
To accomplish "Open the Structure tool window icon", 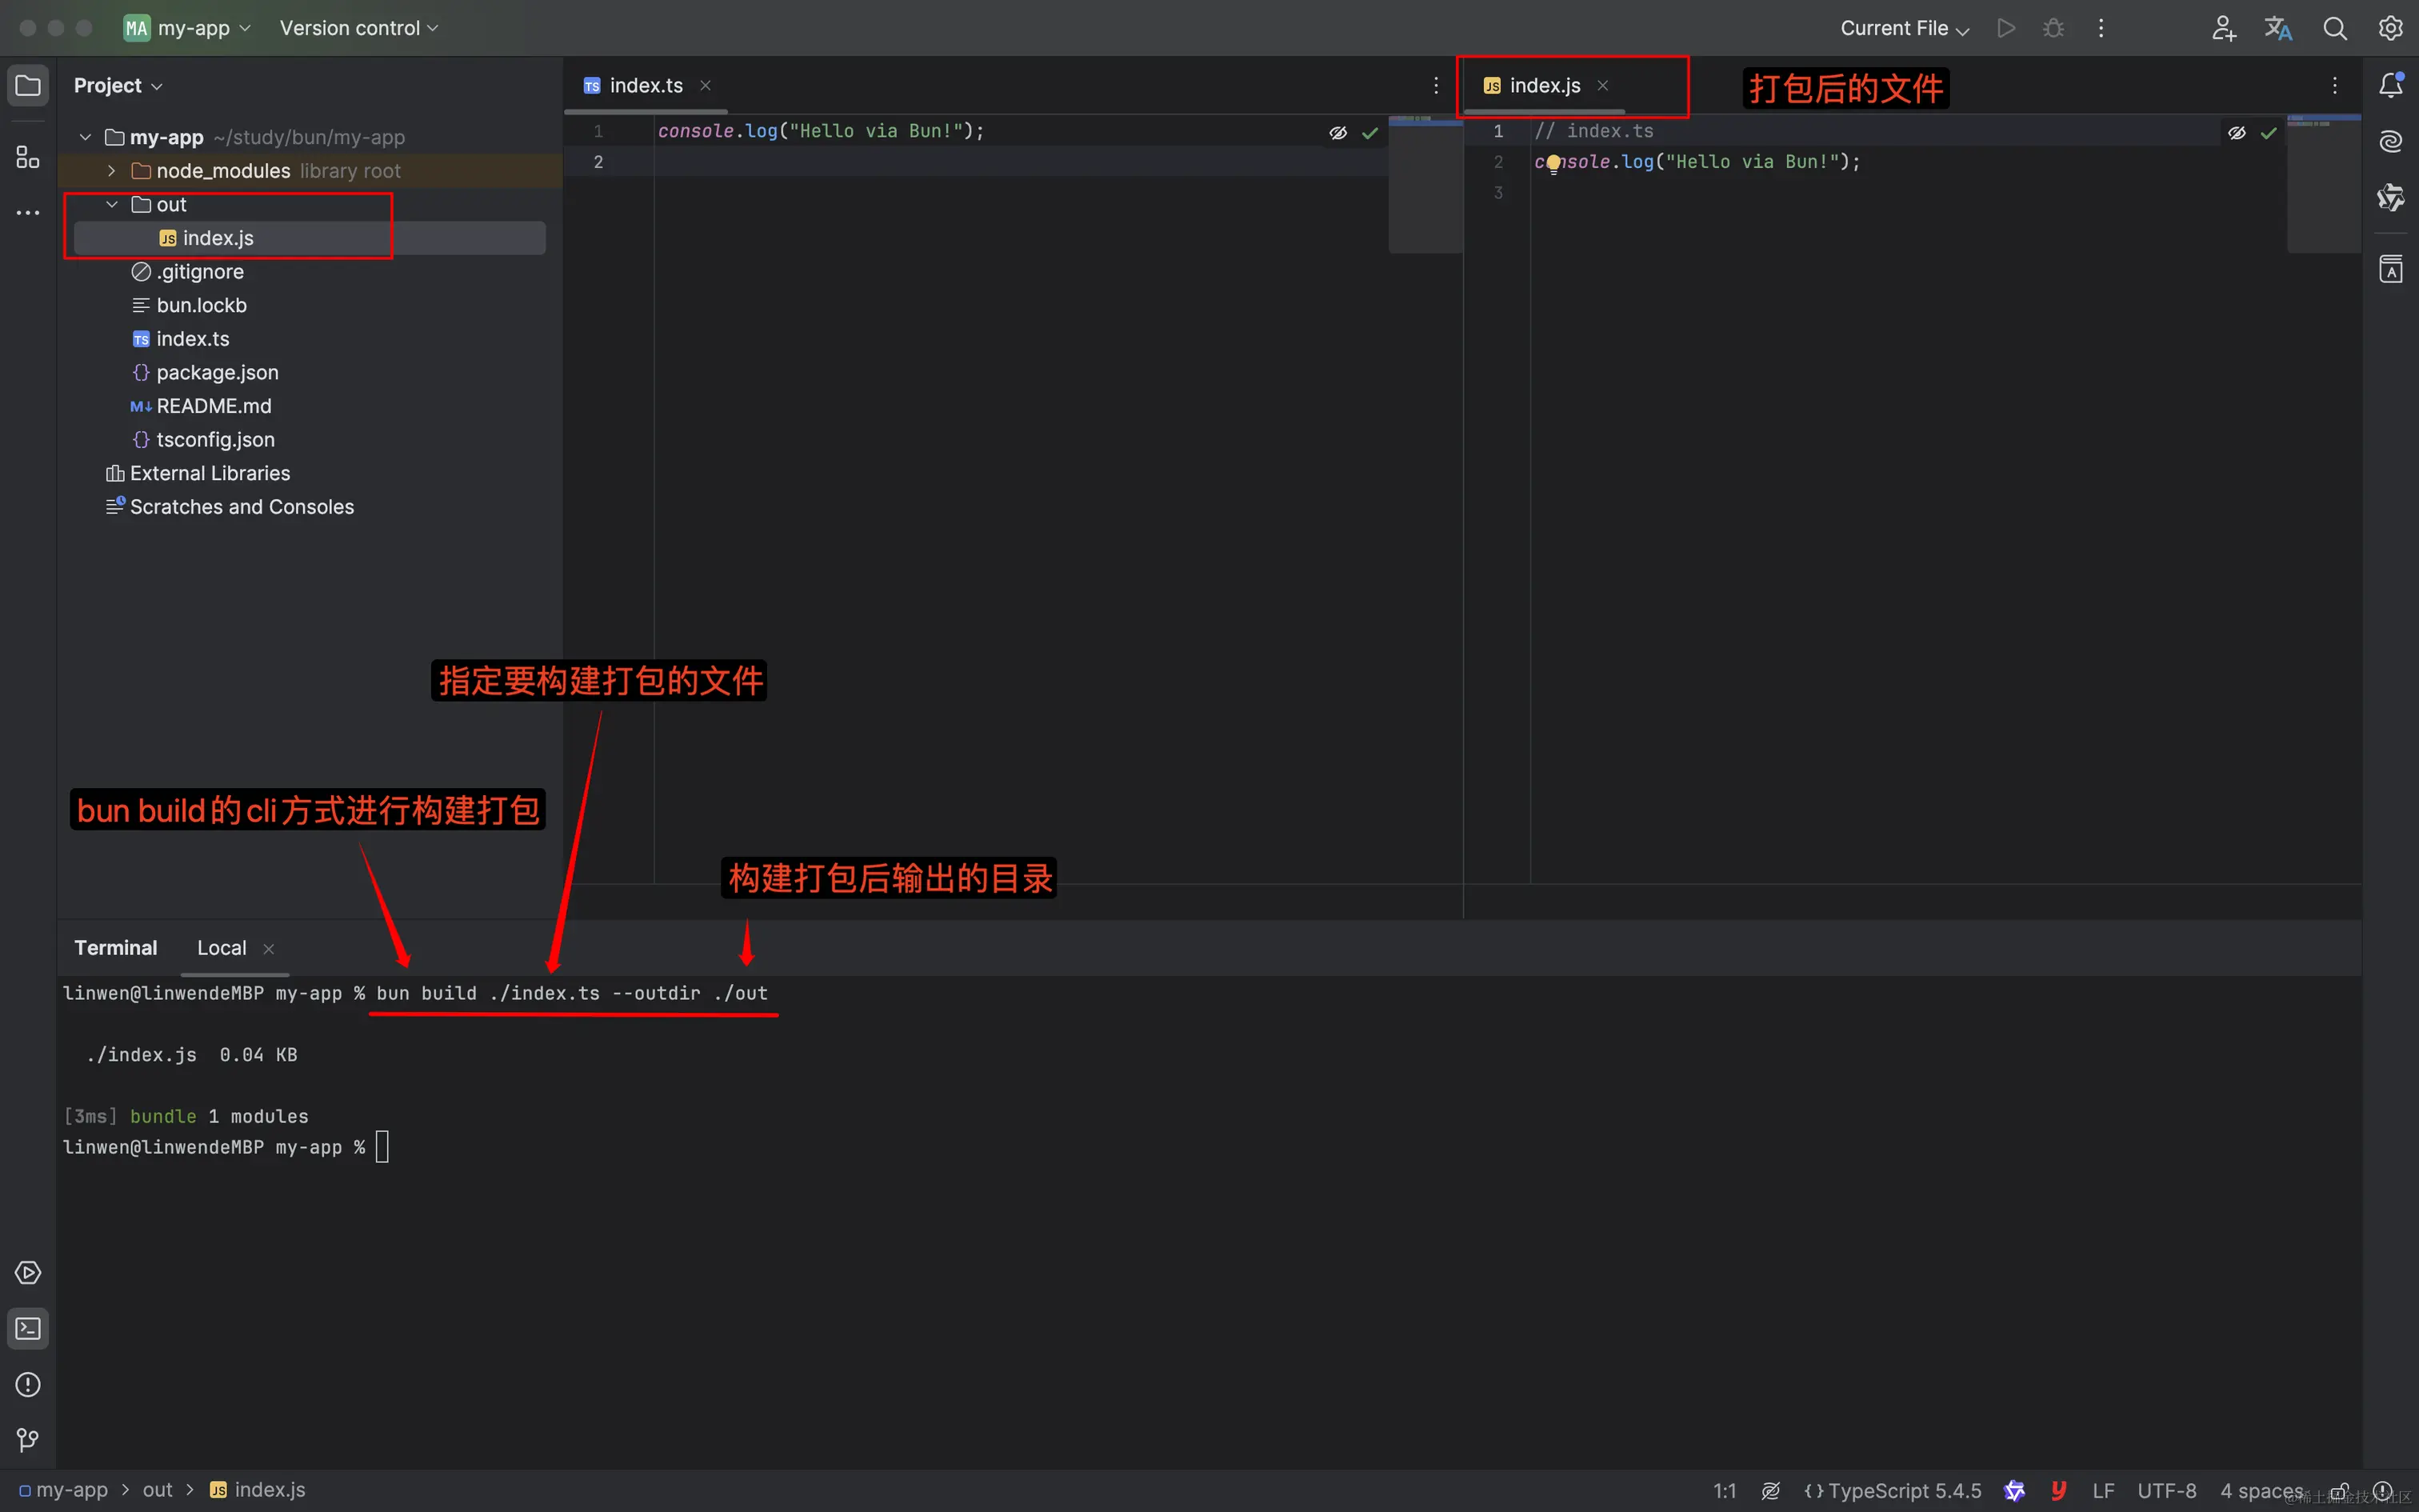I will [28, 157].
